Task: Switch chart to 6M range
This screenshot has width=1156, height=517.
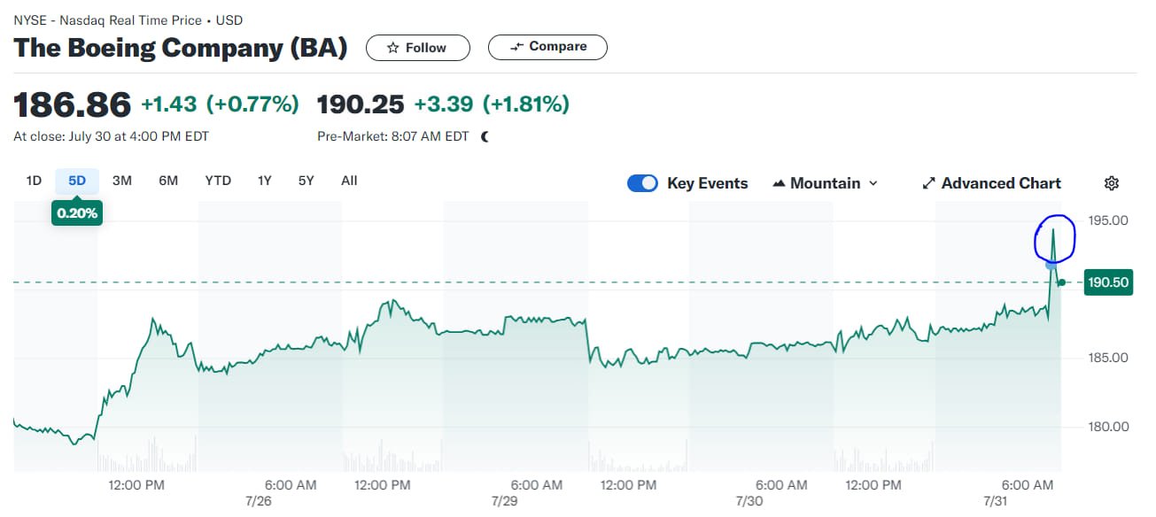Action: click(168, 181)
